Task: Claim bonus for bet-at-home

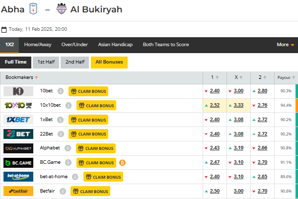Action: 103,177
